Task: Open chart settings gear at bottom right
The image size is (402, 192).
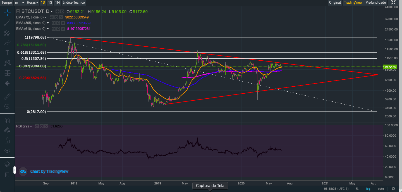Action: [x=393, y=189]
